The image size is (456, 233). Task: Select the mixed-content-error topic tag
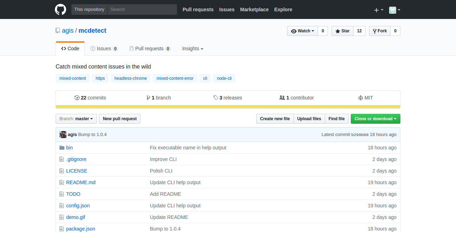tap(175, 78)
